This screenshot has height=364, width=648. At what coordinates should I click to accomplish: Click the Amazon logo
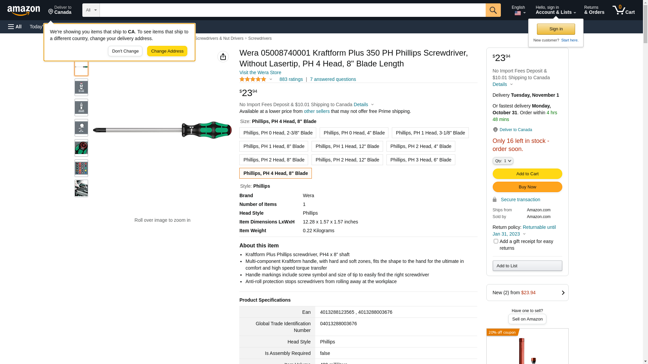tap(24, 10)
